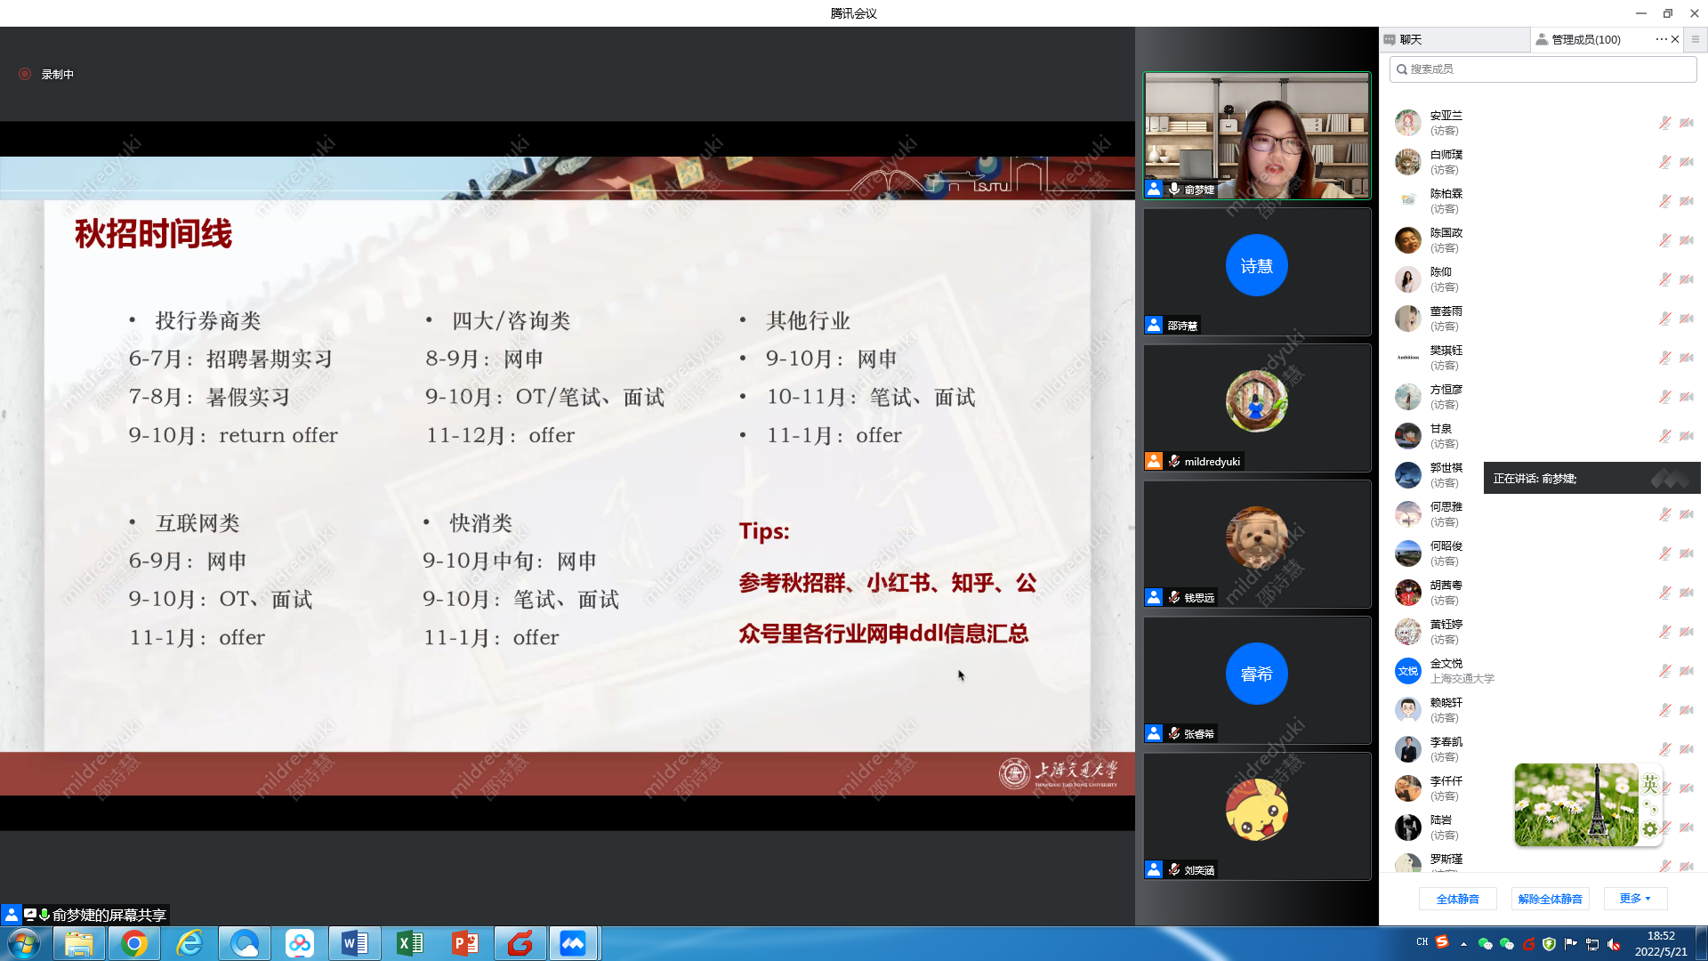Open the network icon in system tray

[1592, 944]
